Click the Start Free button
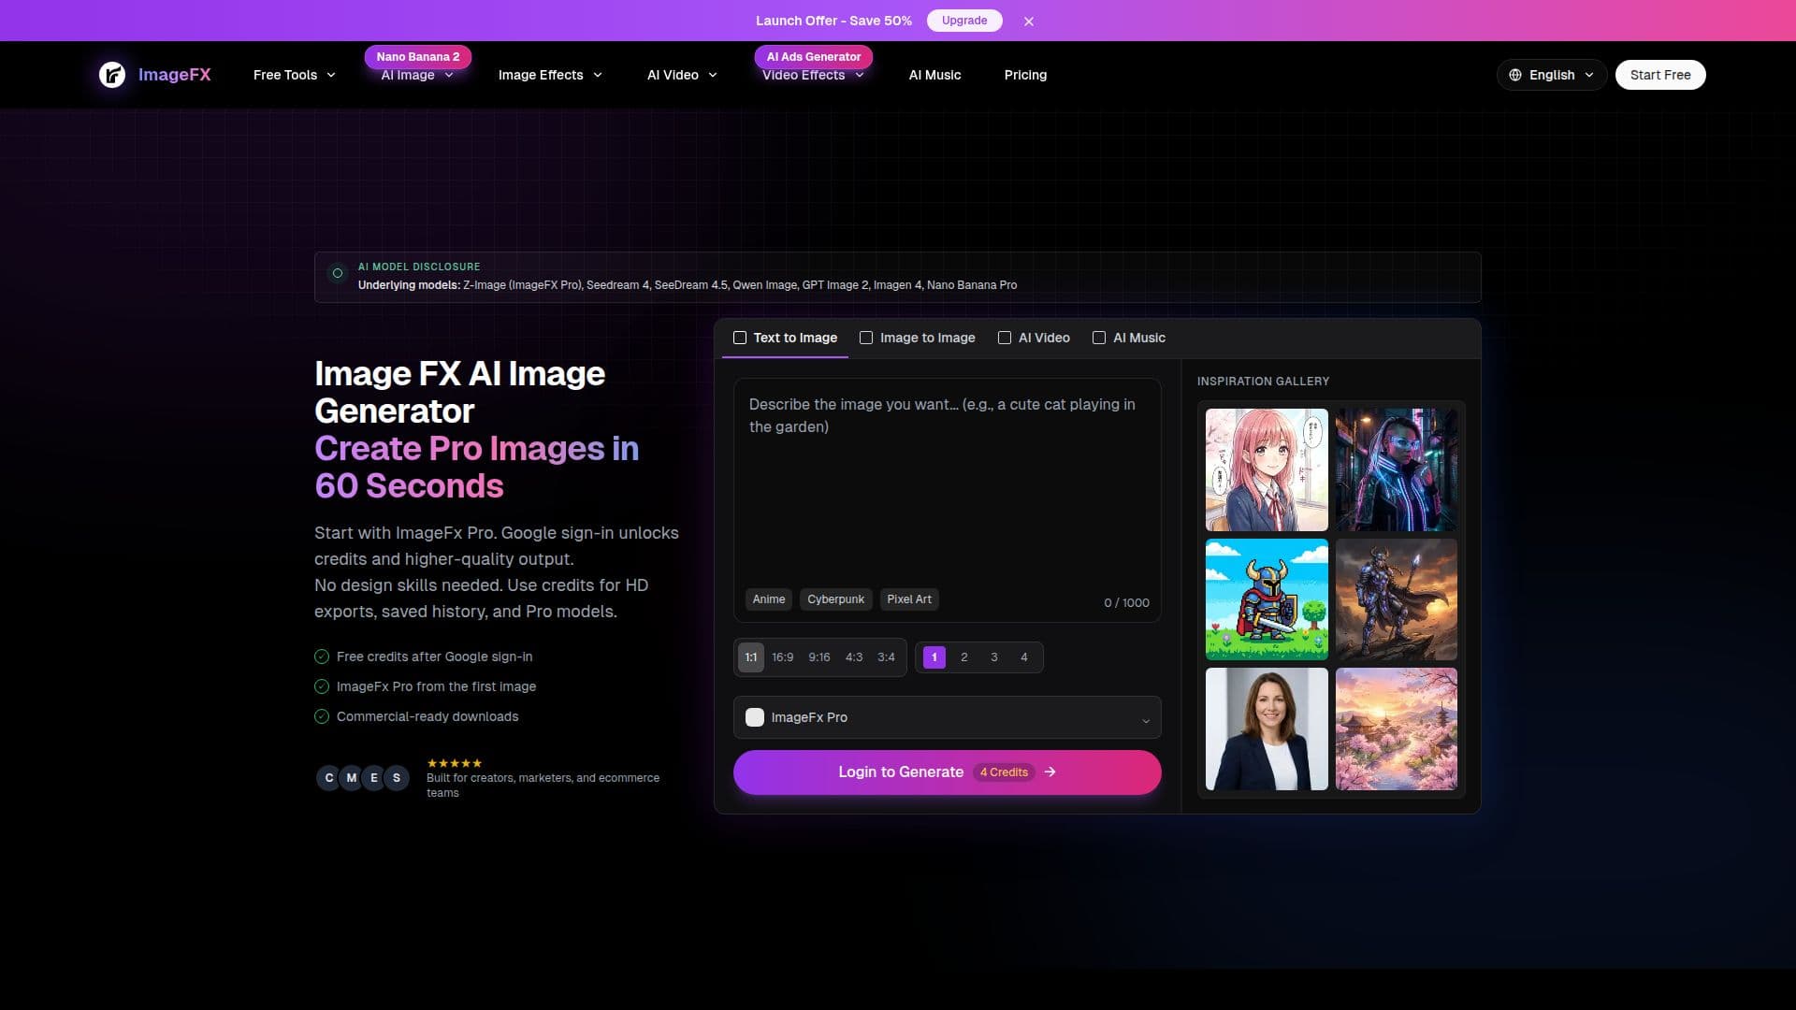Screen dimensions: 1796x1010 point(1660,75)
